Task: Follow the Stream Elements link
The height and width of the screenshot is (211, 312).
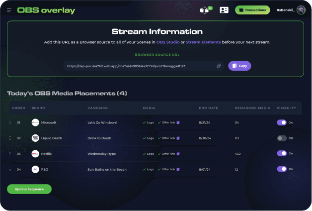Action: coord(203,42)
